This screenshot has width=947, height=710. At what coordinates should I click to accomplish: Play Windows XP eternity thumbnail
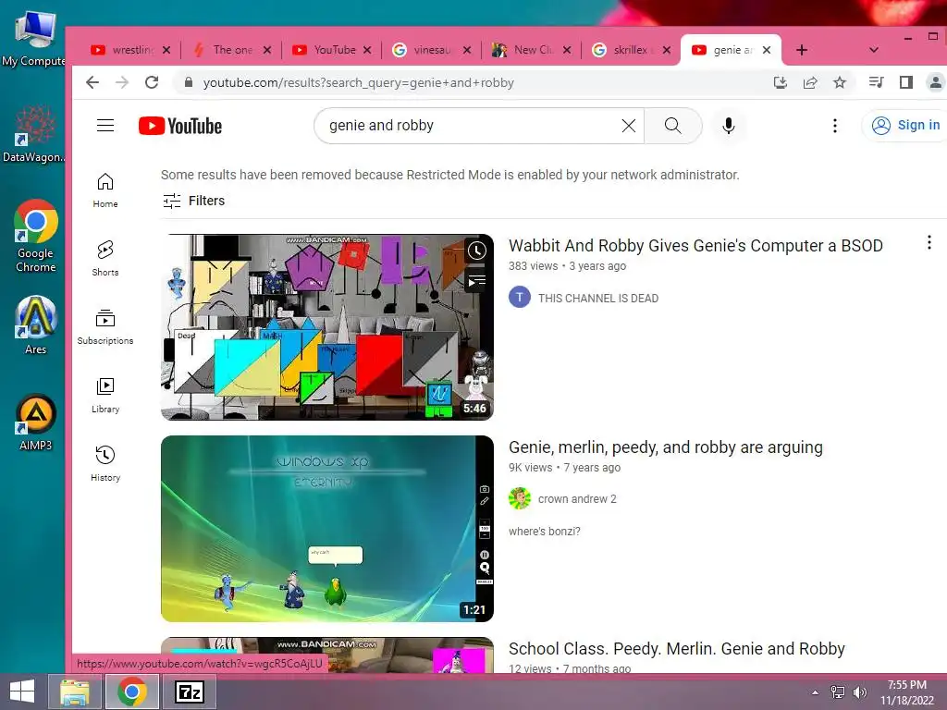326,528
